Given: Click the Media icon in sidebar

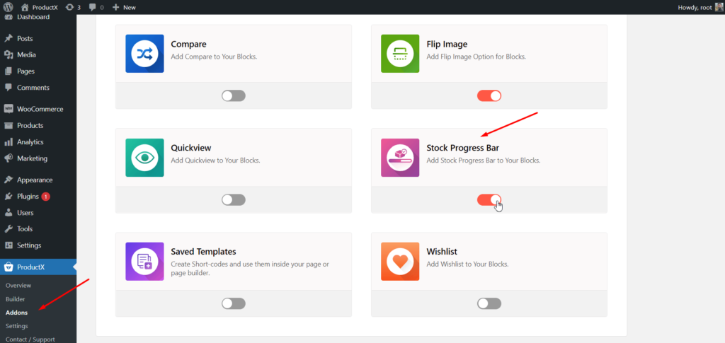Looking at the screenshot, I should (x=8, y=55).
